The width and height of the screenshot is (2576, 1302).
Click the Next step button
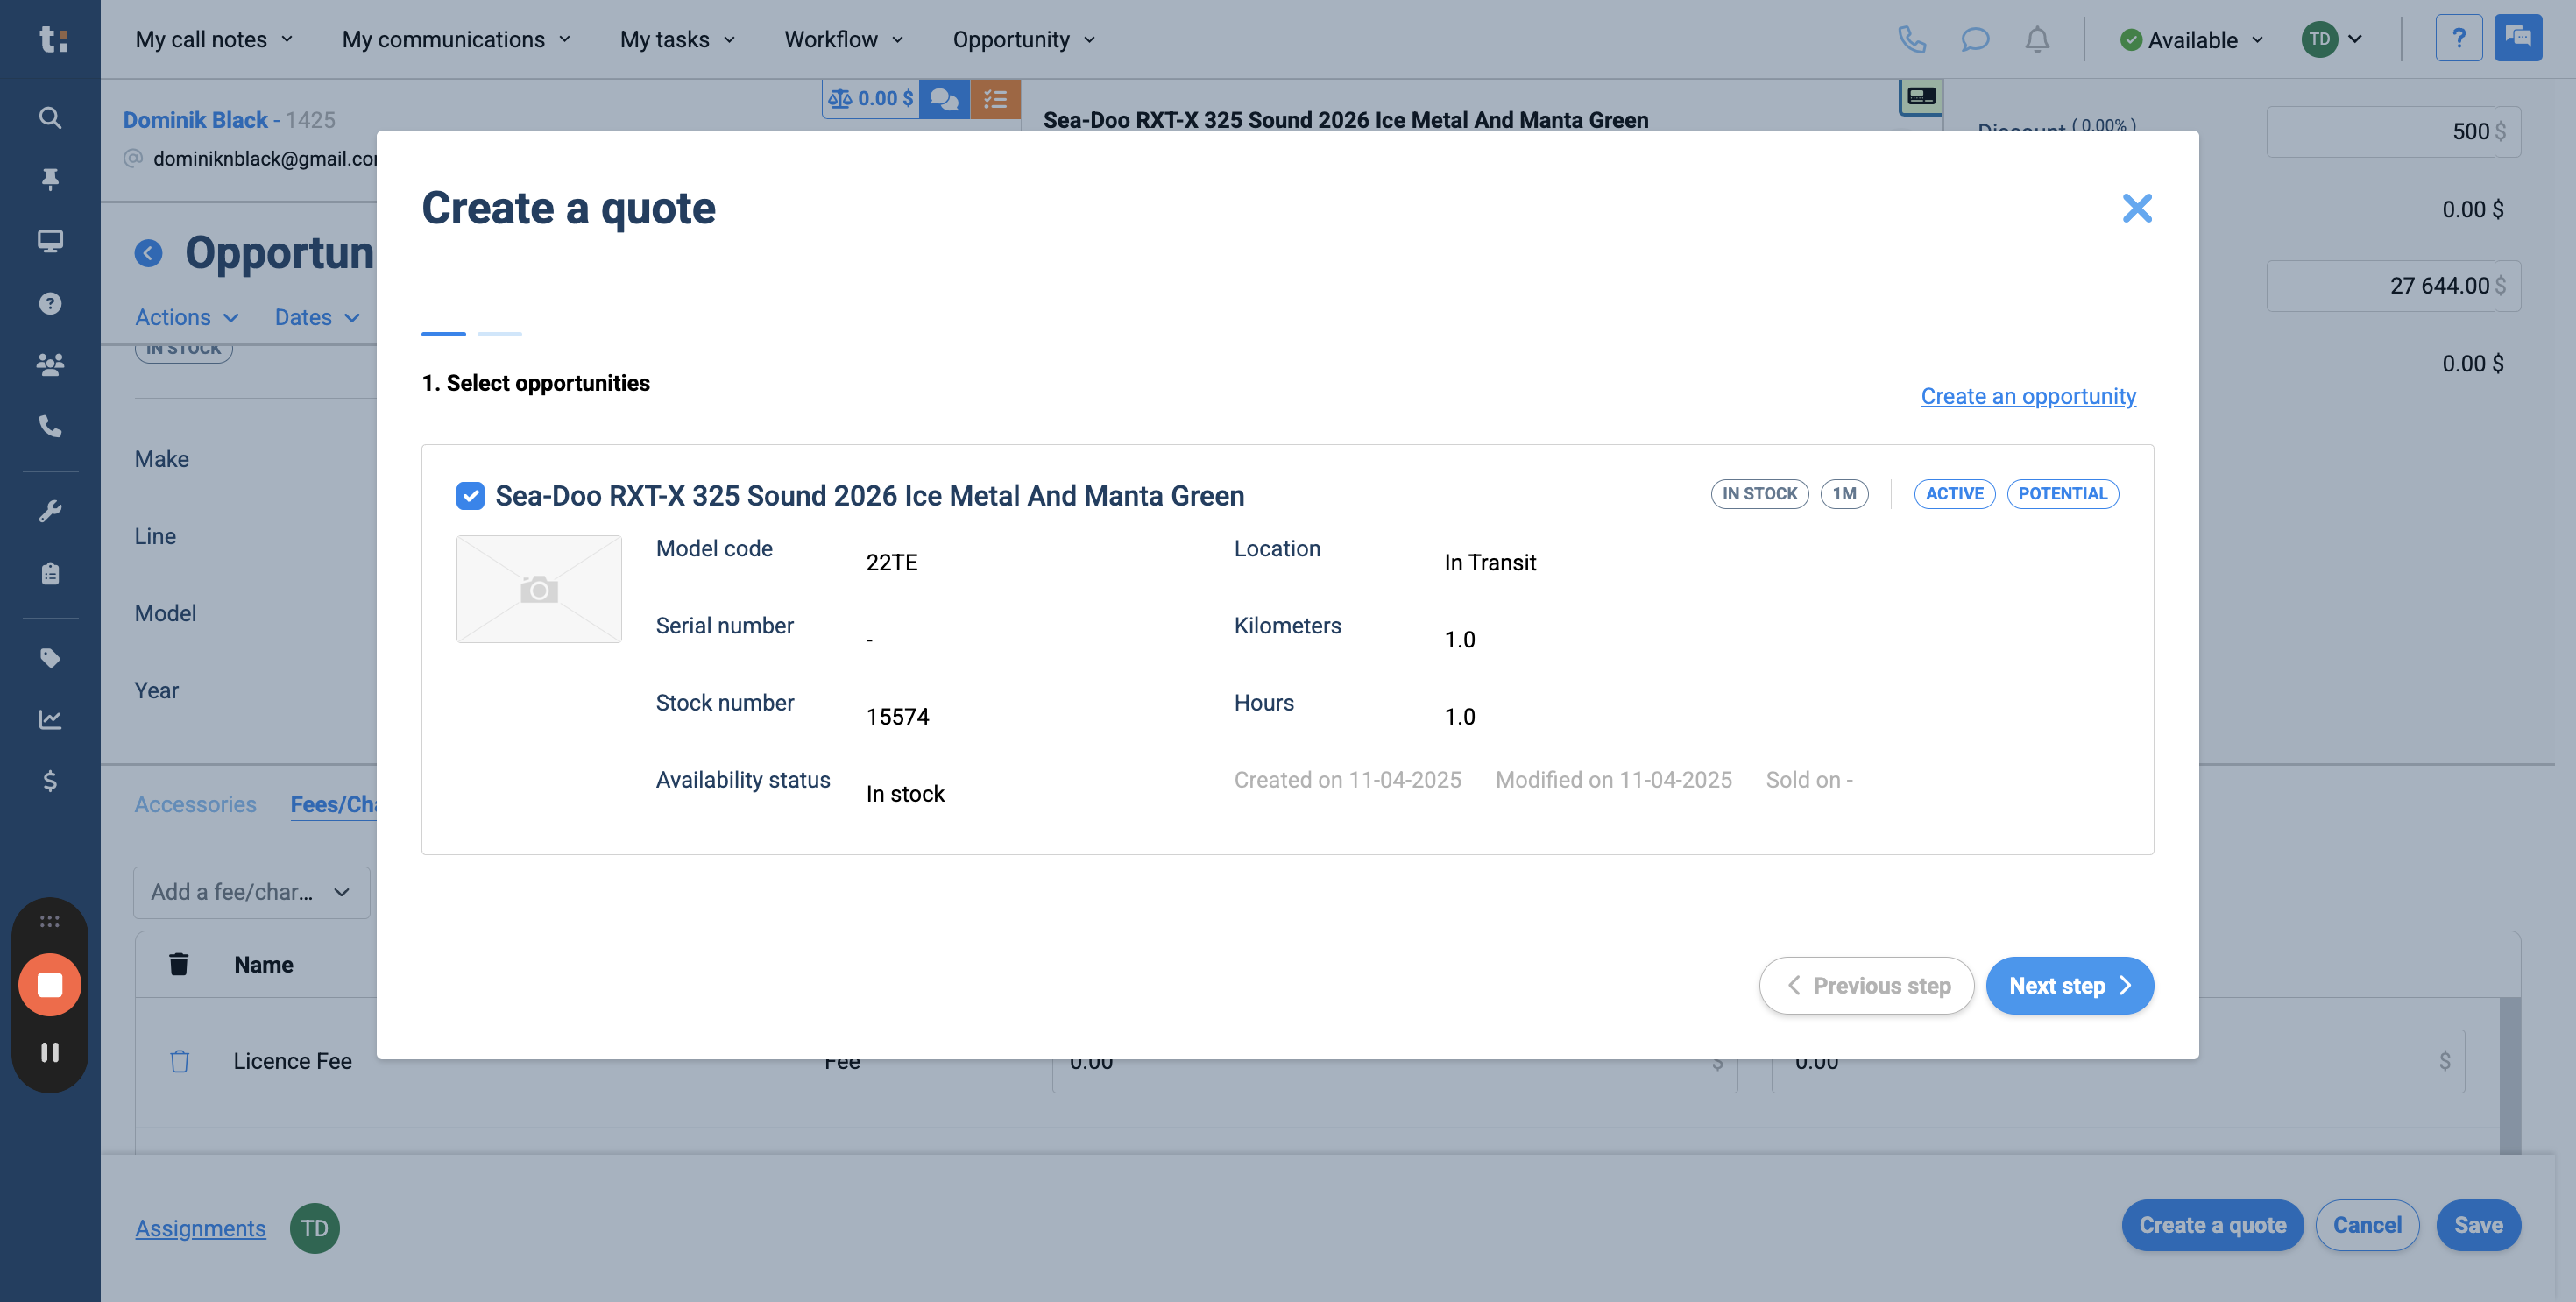2069,986
